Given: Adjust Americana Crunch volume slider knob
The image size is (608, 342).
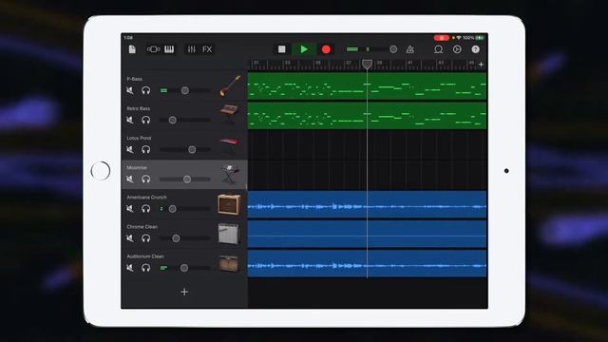Looking at the screenshot, I should point(173,209).
